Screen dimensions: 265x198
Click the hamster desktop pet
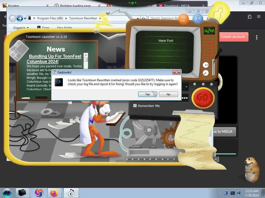click(252, 170)
